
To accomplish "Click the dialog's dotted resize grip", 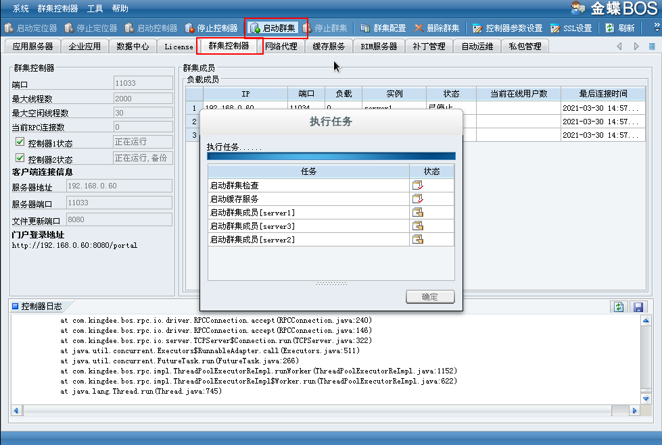I will (331, 284).
